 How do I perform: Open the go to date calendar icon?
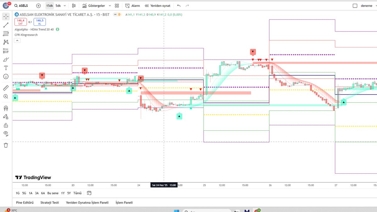[x=89, y=193]
